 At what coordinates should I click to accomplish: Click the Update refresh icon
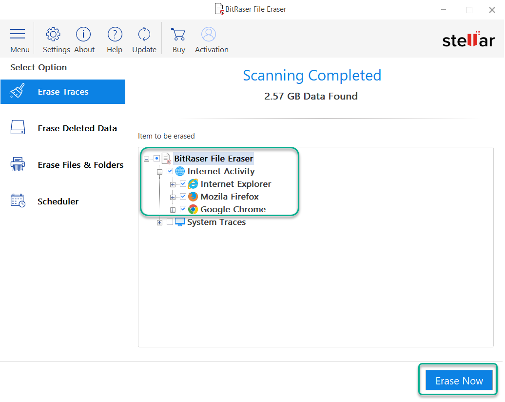[144, 34]
